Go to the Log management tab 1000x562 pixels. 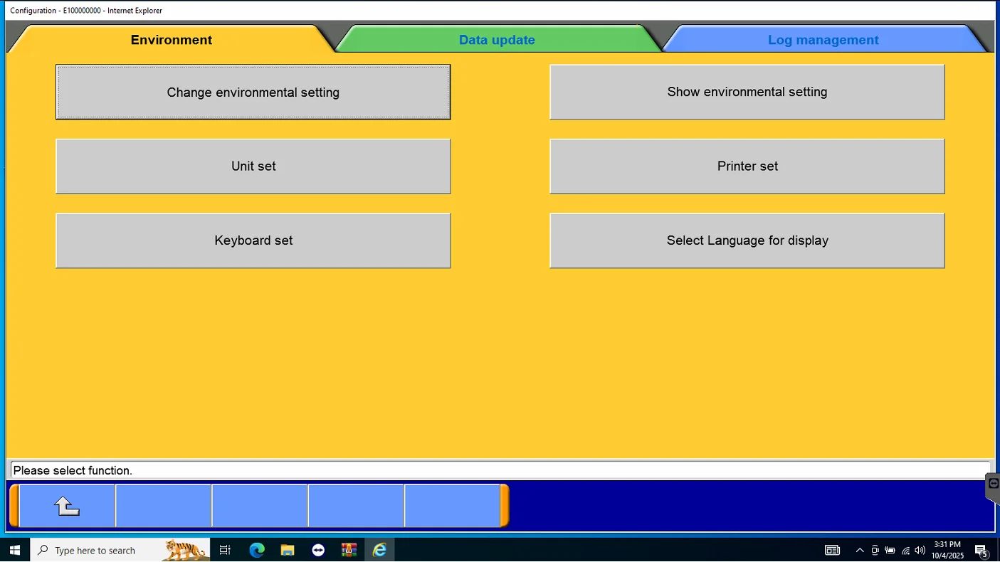[x=823, y=40]
